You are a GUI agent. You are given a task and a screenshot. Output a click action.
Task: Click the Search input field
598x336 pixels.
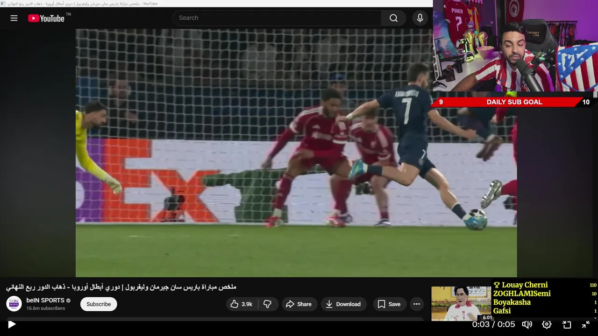click(x=277, y=18)
